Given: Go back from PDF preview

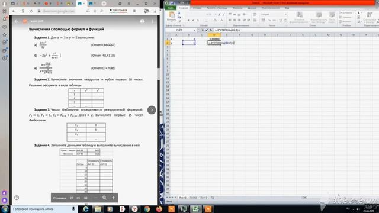Looking at the screenshot, I should [16, 21].
